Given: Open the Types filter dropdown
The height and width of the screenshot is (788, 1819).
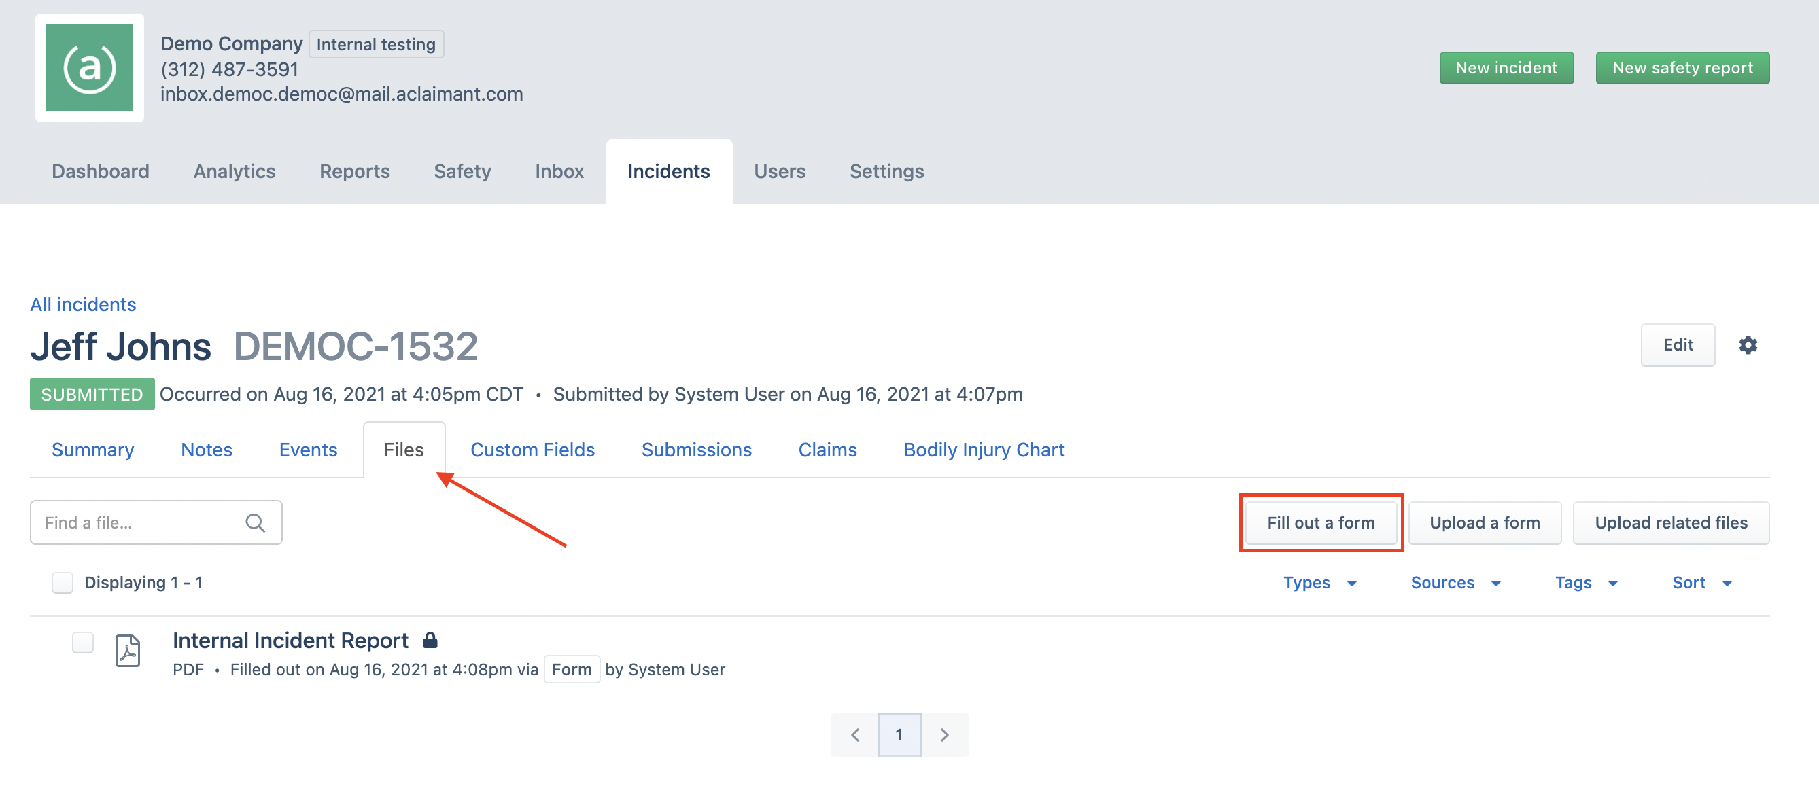Looking at the screenshot, I should 1319,583.
